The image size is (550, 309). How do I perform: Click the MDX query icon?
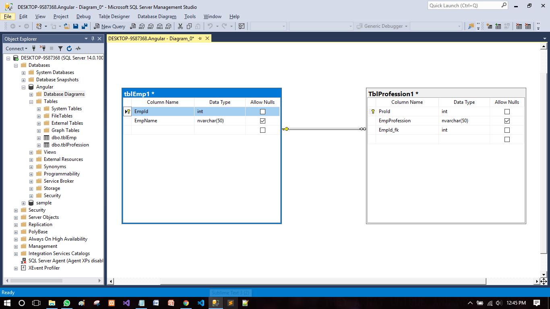pyautogui.click(x=142, y=26)
